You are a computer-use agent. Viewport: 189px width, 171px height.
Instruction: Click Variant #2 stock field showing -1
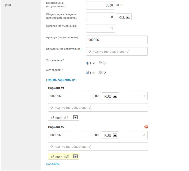(136, 135)
